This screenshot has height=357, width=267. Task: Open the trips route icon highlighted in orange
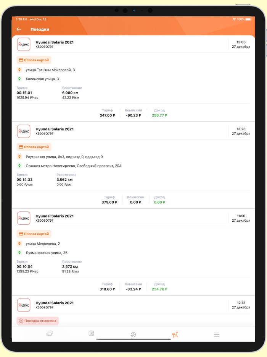point(175,333)
